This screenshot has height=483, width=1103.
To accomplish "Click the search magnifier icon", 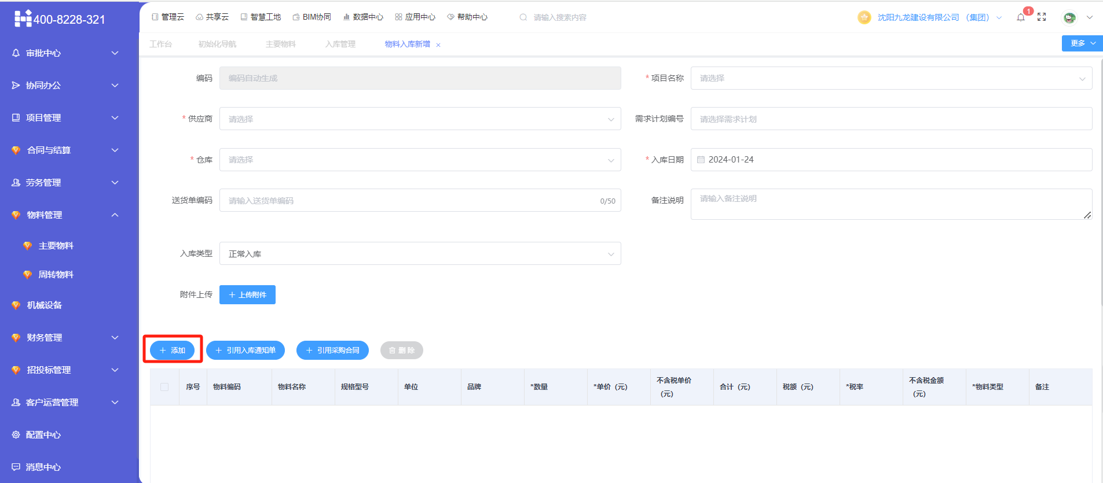I will coord(523,17).
